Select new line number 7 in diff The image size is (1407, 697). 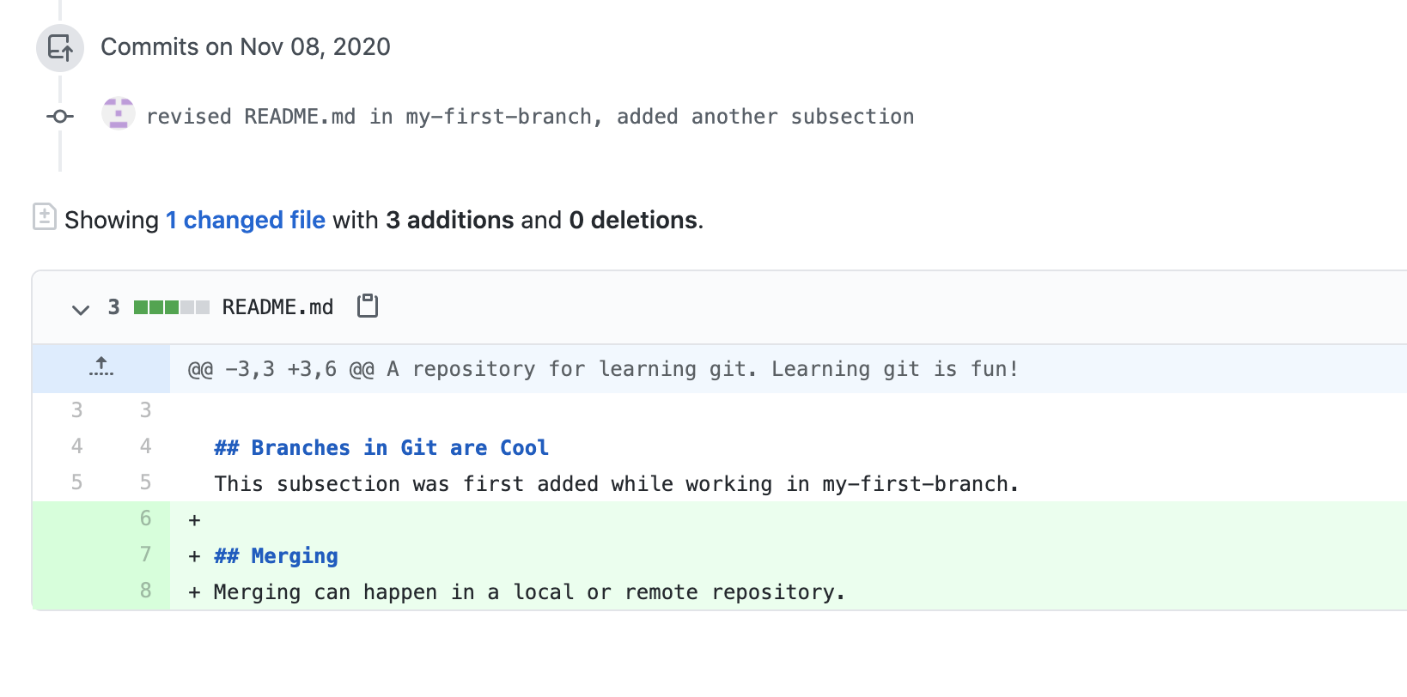point(145,555)
